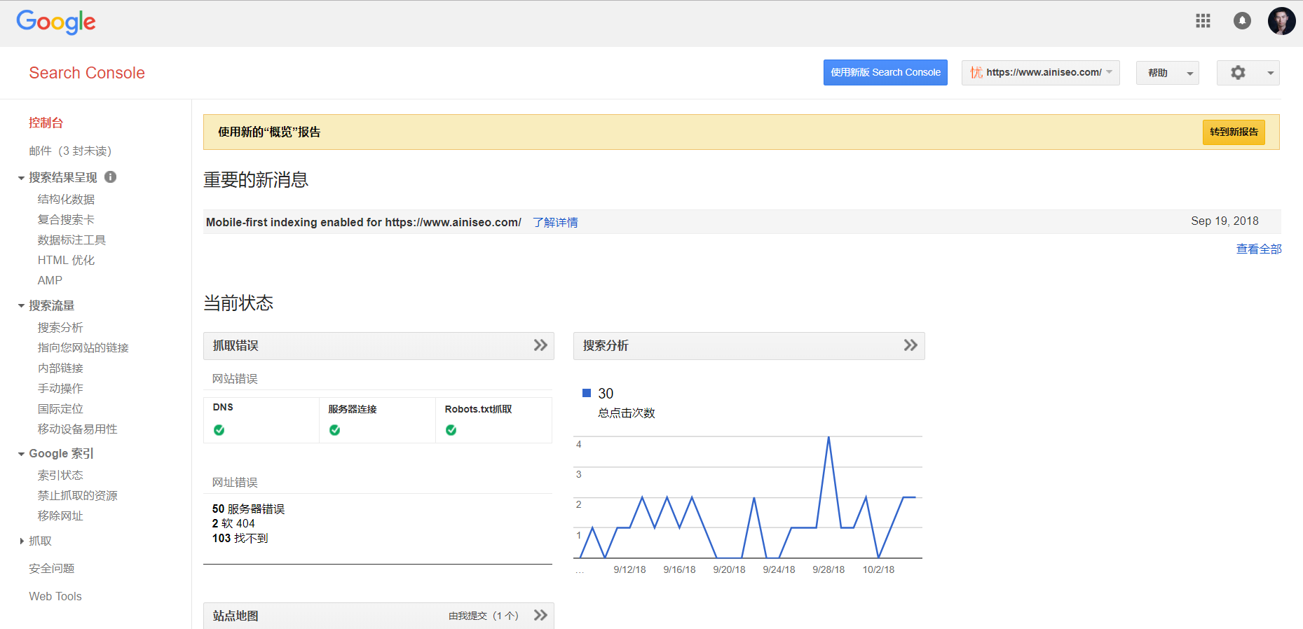The width and height of the screenshot is (1303, 629).
Task: Click the 103 找不到 entry
Action: click(240, 538)
